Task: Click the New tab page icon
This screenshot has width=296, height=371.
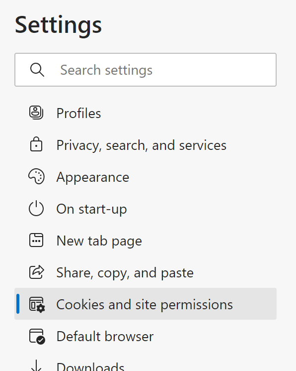Action: pos(36,240)
